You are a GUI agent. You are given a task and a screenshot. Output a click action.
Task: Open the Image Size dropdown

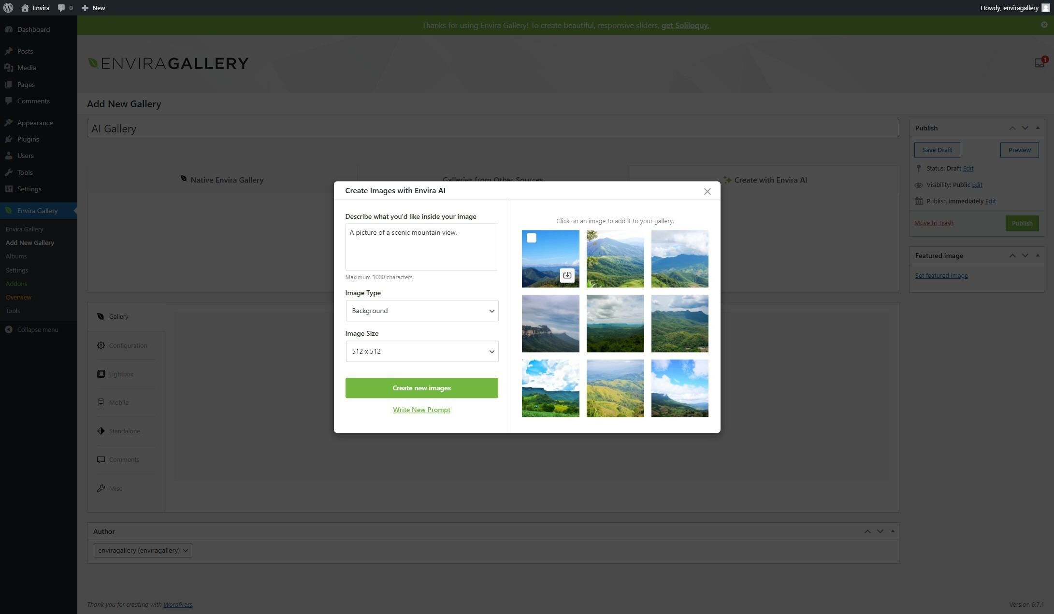pyautogui.click(x=421, y=351)
